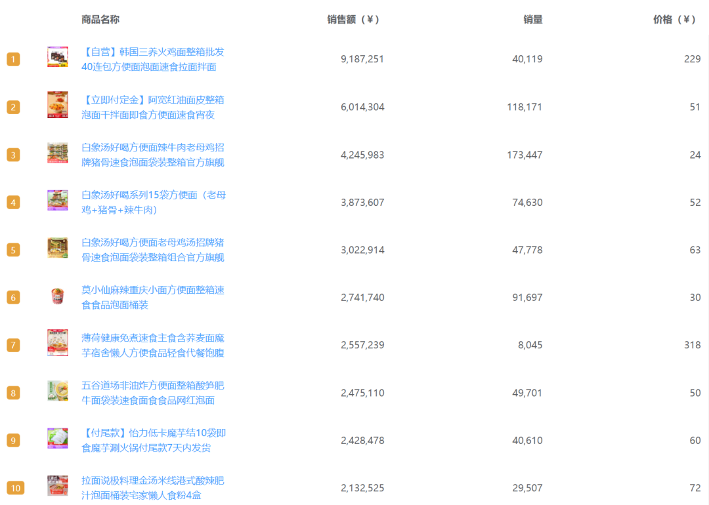
Task: Open the 【立即付定金】阿宽红油面皮 link
Action: click(152, 107)
